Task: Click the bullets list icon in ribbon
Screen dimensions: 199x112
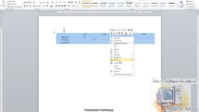Action: [57, 2]
